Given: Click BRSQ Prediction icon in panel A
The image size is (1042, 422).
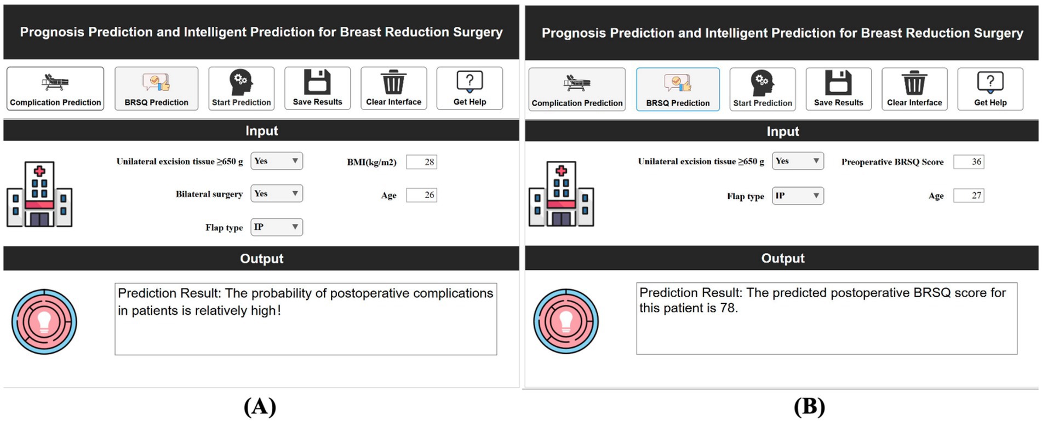Looking at the screenshot, I should pos(156,83).
